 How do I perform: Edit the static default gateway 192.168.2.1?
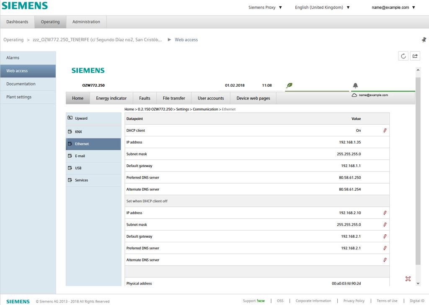(385, 236)
